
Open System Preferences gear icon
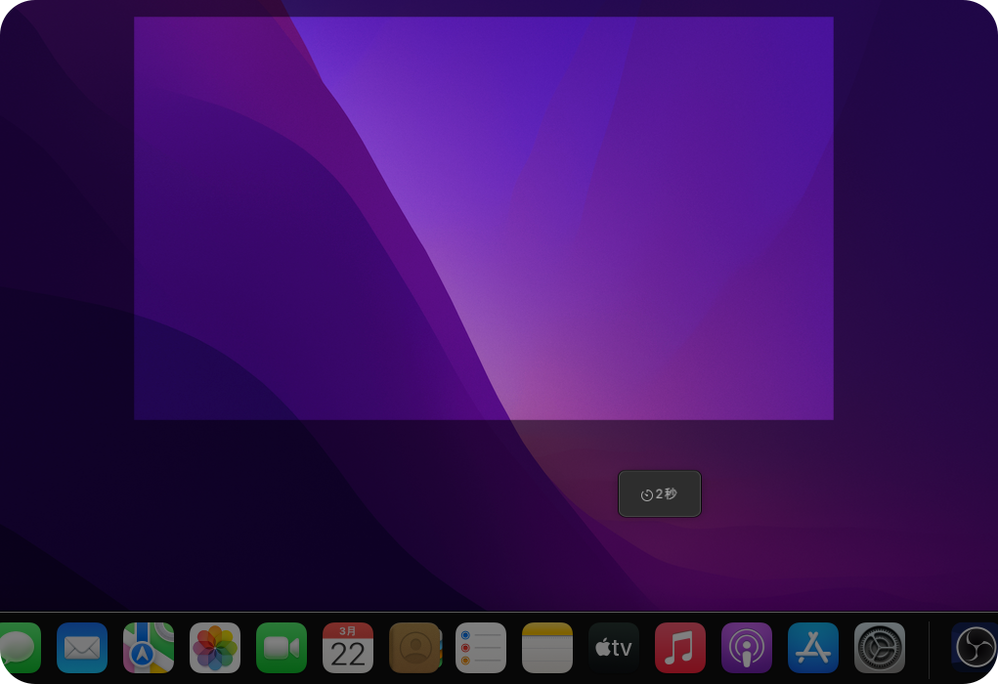pyautogui.click(x=880, y=648)
